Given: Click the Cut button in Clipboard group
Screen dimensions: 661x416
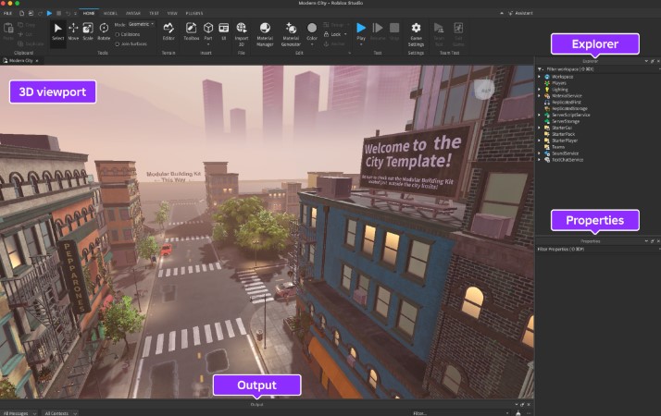Looking at the screenshot, I should click(25, 34).
